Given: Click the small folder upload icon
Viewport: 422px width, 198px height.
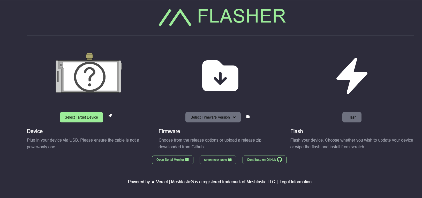Looking at the screenshot, I should pyautogui.click(x=248, y=116).
